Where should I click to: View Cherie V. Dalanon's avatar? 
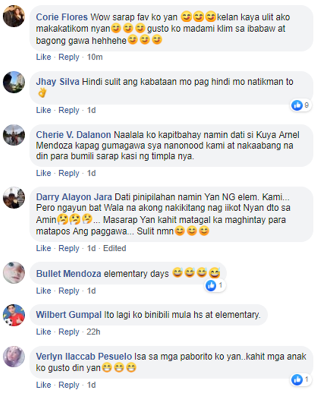14,135
